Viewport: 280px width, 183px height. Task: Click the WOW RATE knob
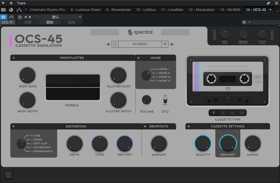pos(27,75)
